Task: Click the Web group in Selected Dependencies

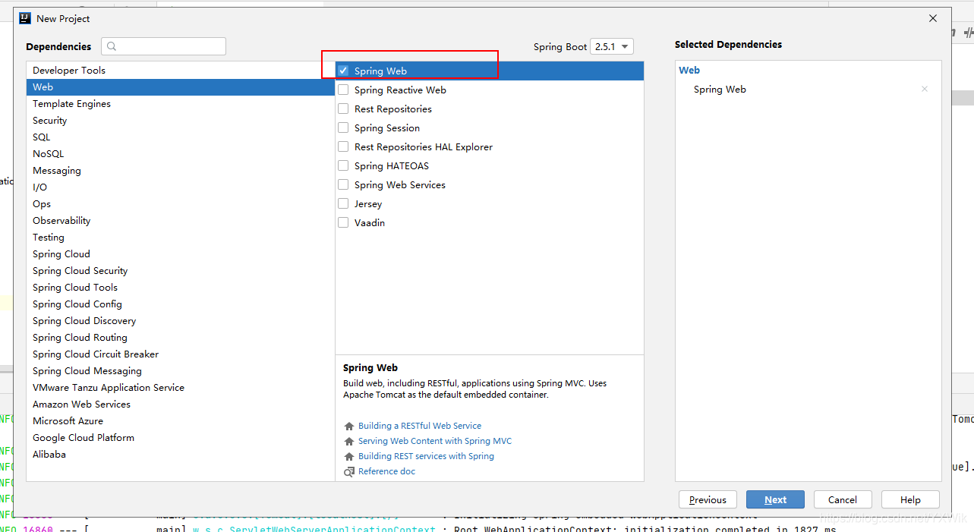Action: coord(689,71)
